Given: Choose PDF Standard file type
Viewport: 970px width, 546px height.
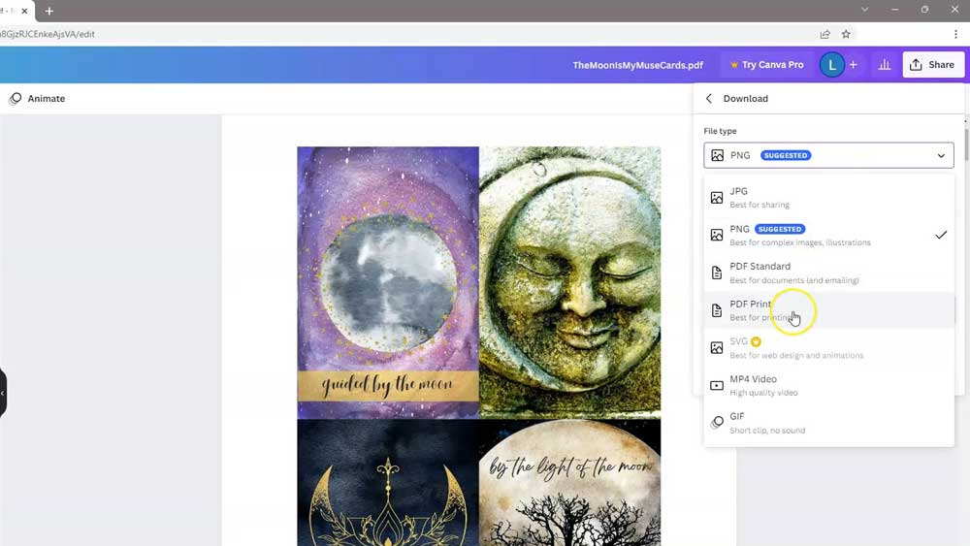Looking at the screenshot, I should click(x=828, y=273).
